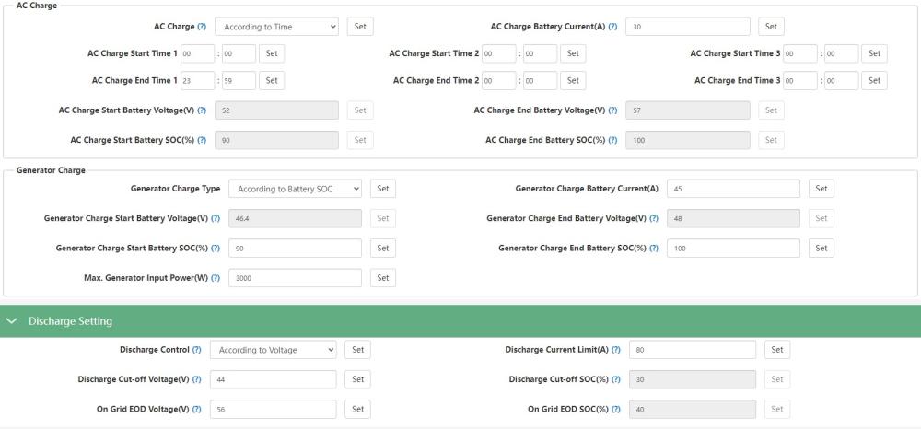The height and width of the screenshot is (429, 921).
Task: Click Set for Generator Charge End Battery SOC
Action: tap(822, 249)
